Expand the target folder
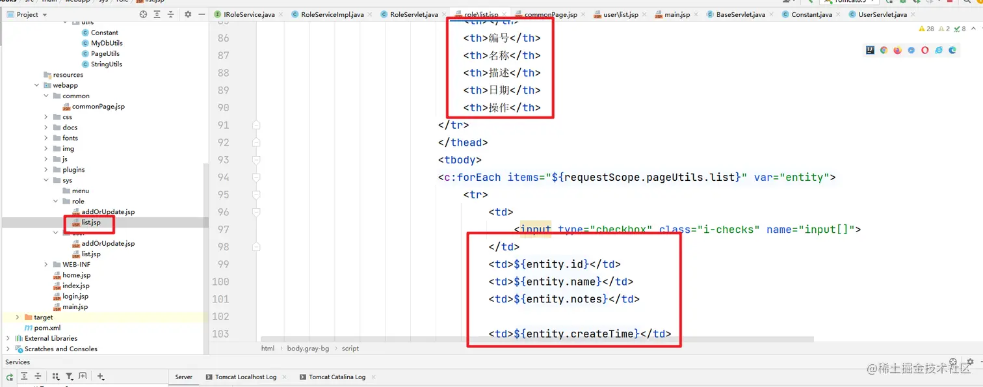The width and height of the screenshot is (983, 387). tap(18, 317)
